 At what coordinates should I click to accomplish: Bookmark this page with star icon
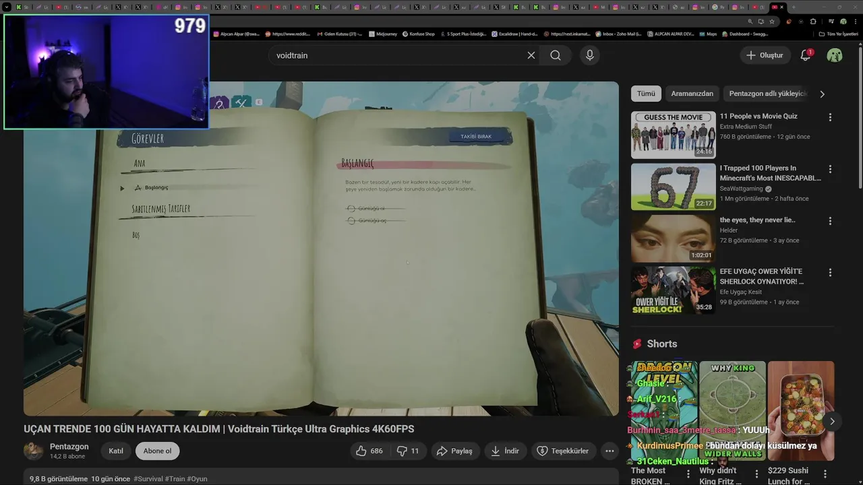pos(772,21)
